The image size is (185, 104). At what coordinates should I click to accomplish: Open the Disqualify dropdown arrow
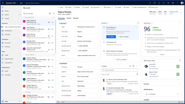[x=101, y=7]
